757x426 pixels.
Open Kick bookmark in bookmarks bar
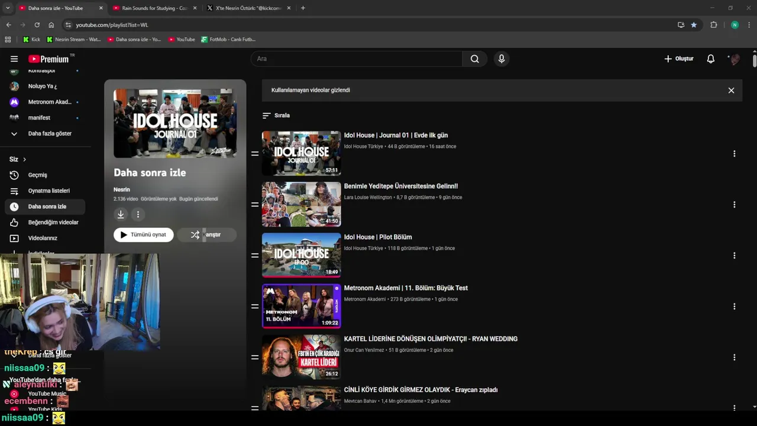(31, 40)
